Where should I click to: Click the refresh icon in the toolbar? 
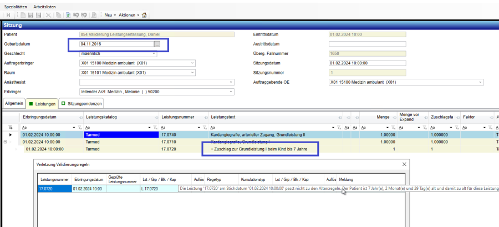tap(68, 15)
